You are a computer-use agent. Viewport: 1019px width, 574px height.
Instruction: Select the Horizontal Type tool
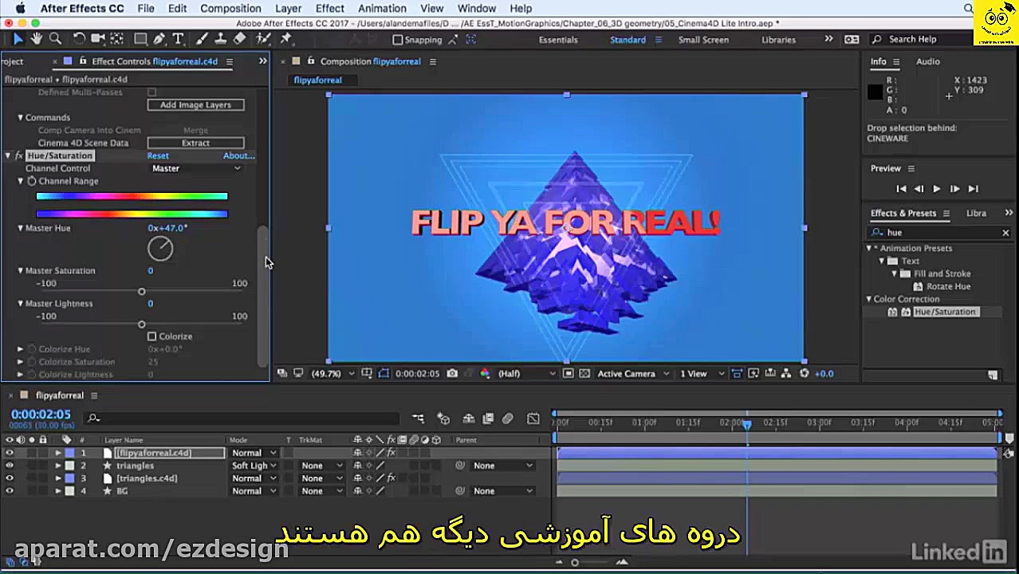178,38
